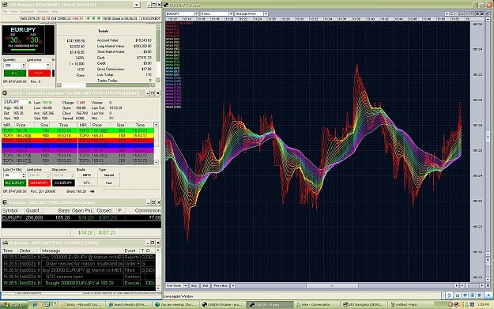494x309 pixels.
Task: Open the Navigate menu
Action: coord(27,11)
